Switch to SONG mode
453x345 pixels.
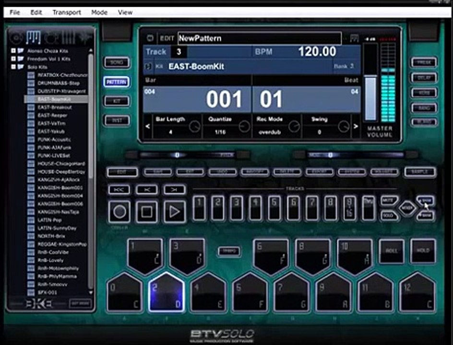tap(117, 62)
